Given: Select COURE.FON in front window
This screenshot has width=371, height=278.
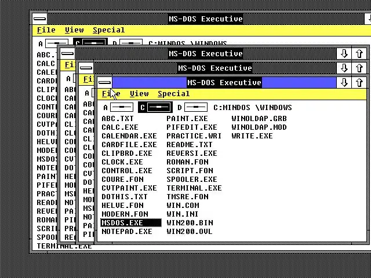Looking at the screenshot, I should [x=122, y=180].
